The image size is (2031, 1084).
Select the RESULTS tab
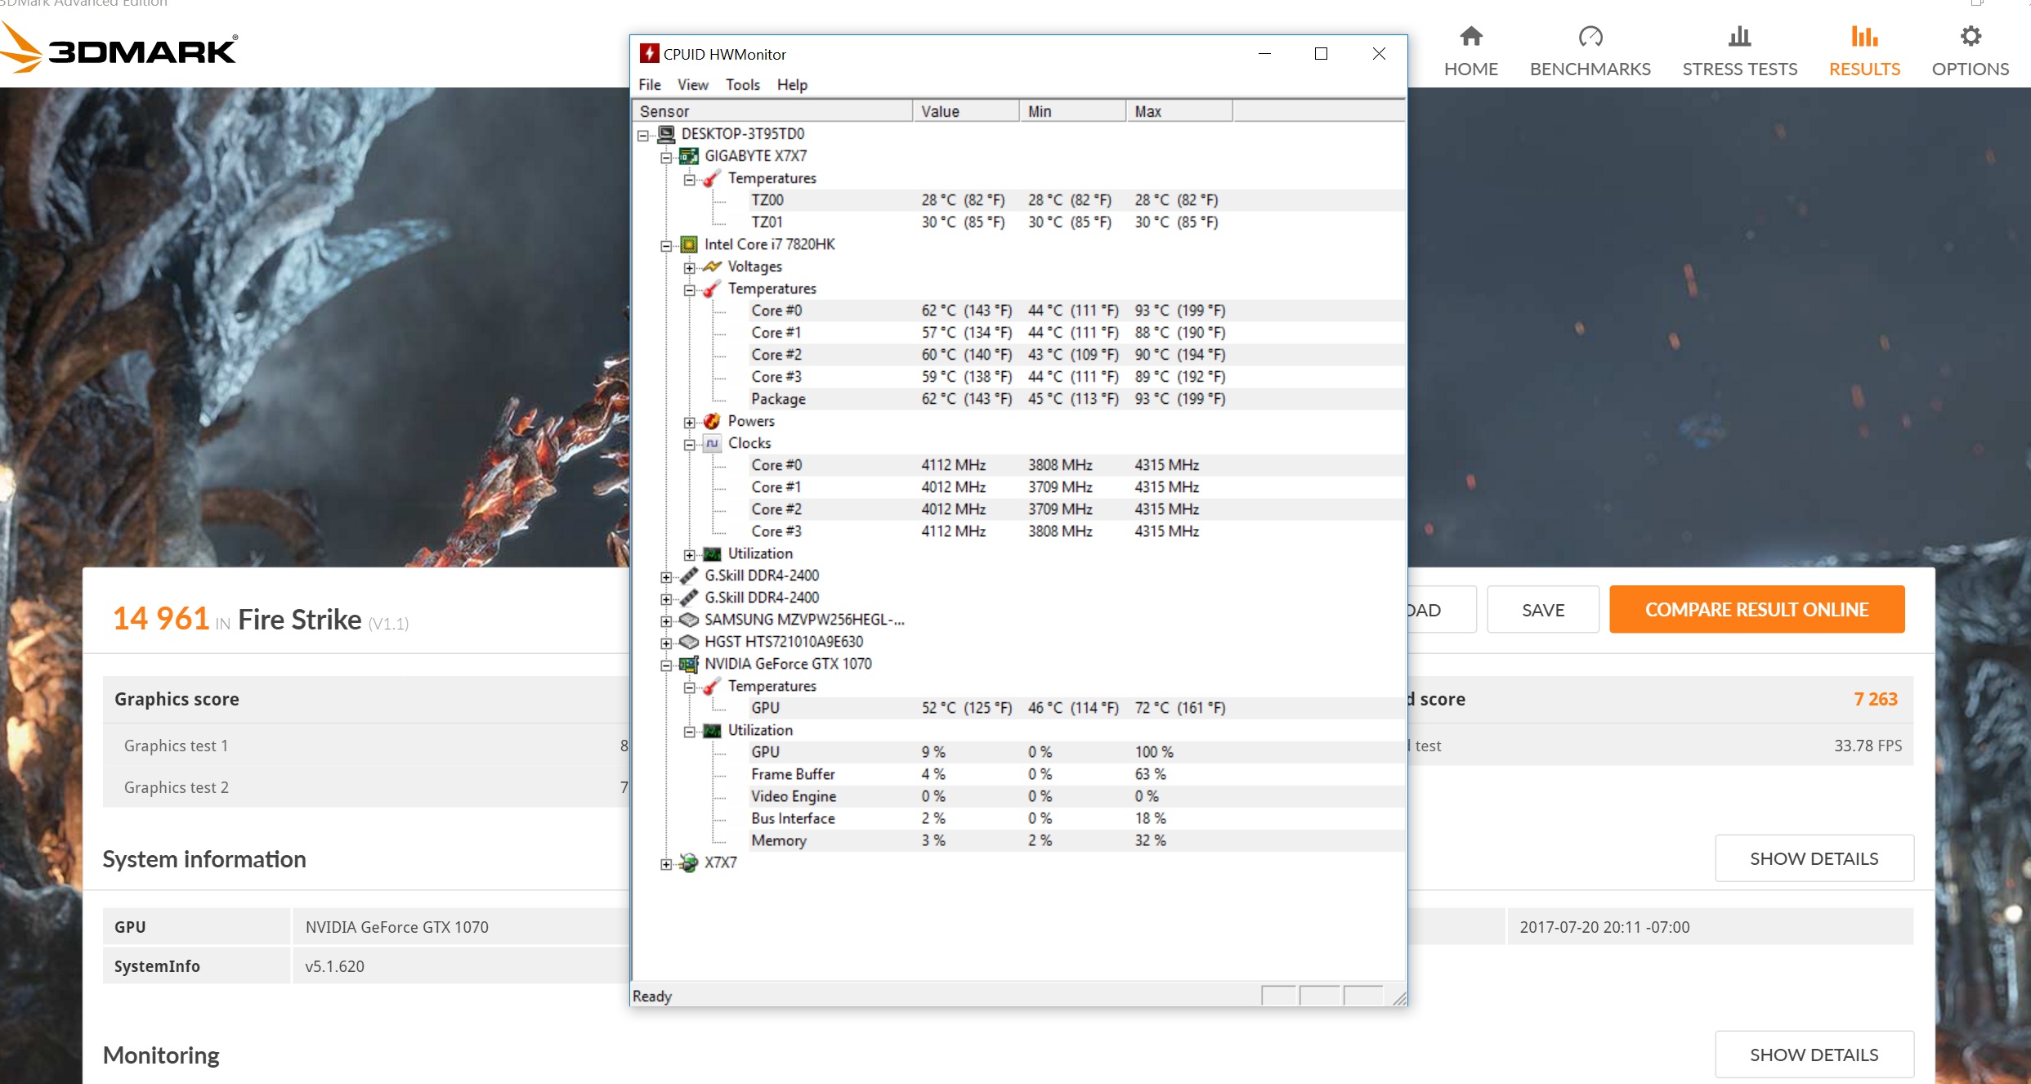pos(1864,52)
